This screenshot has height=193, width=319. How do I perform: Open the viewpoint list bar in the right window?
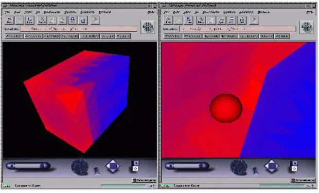tap(186, 166)
